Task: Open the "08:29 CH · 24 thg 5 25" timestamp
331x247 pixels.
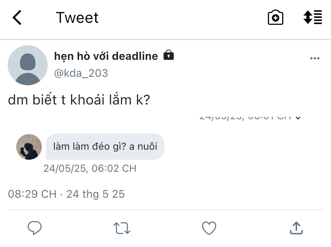Action: click(x=66, y=194)
